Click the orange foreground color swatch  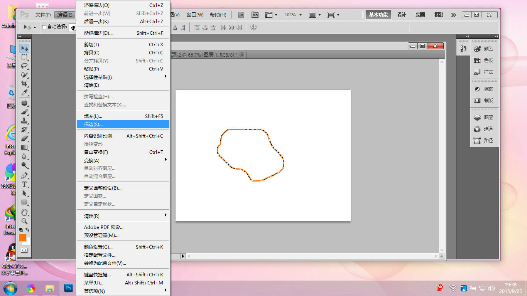point(22,237)
